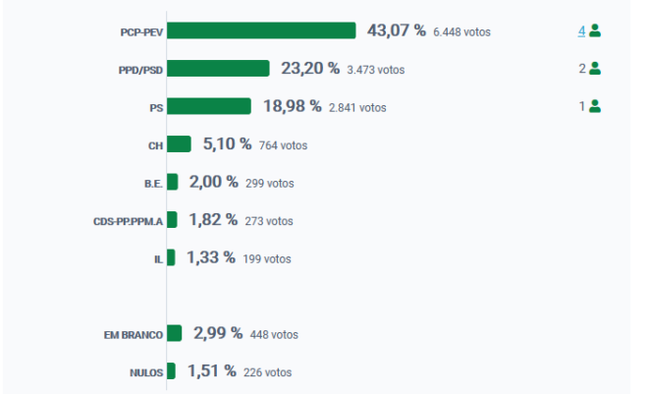Select the CDS-PP.PPM.A party label
The image size is (648, 394).
(x=128, y=222)
